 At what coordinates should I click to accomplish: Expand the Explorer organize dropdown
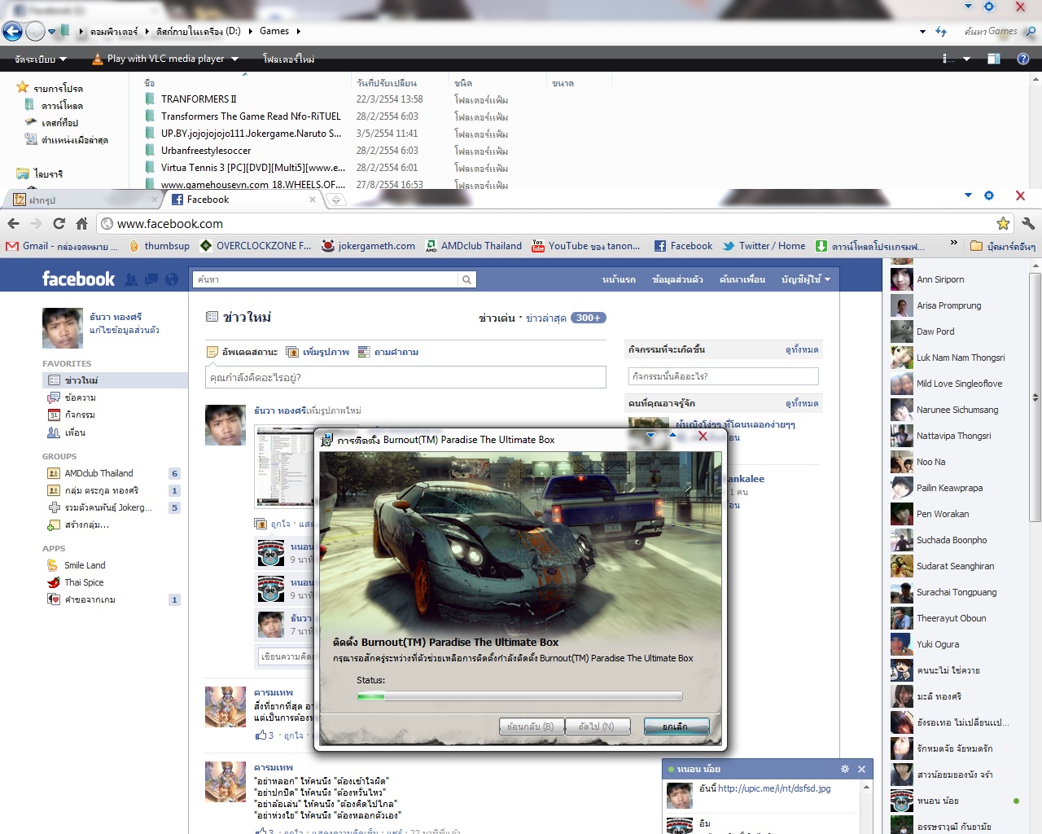pyautogui.click(x=41, y=59)
